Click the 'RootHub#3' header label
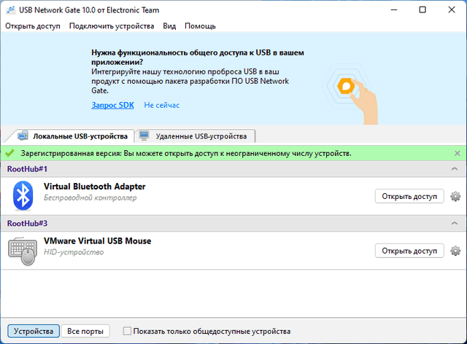 coord(27,224)
